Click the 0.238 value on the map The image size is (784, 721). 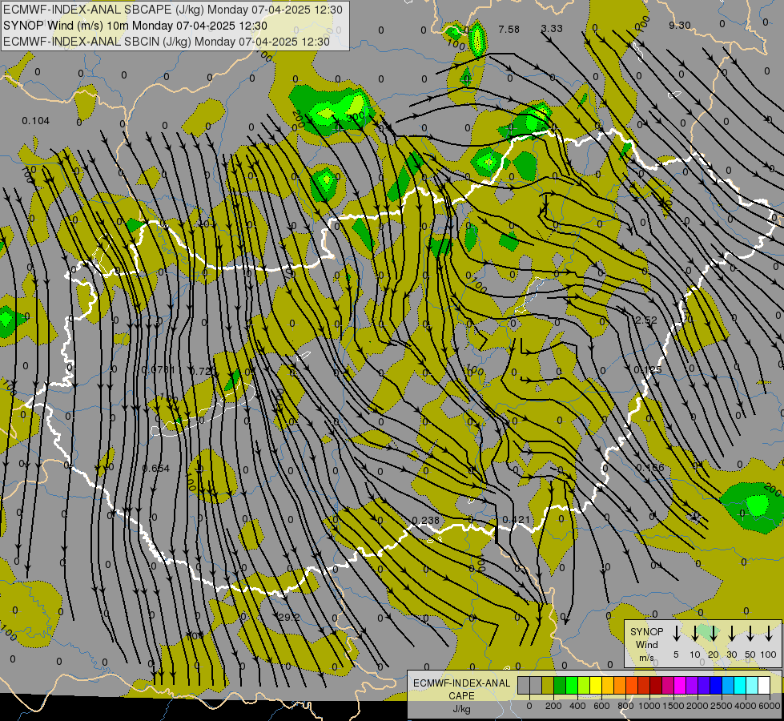[425, 521]
